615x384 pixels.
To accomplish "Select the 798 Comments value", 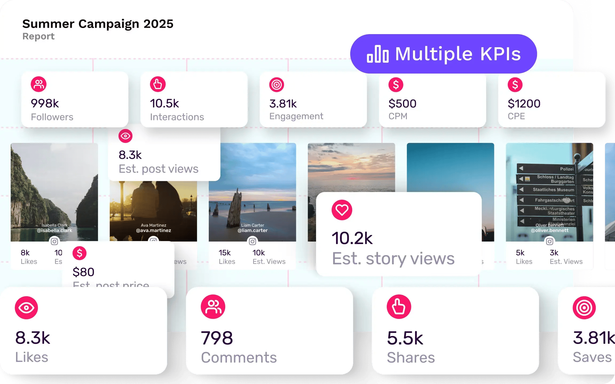I will (217, 338).
